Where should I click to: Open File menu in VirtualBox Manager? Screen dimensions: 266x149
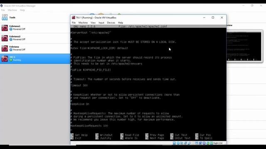[x=3, y=10]
